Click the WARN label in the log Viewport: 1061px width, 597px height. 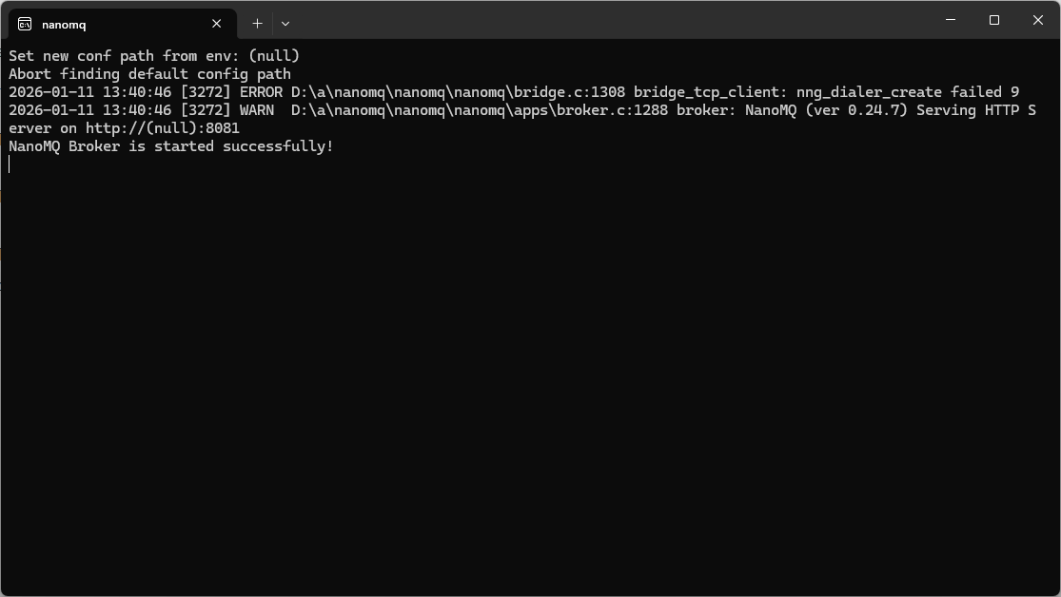coord(257,110)
